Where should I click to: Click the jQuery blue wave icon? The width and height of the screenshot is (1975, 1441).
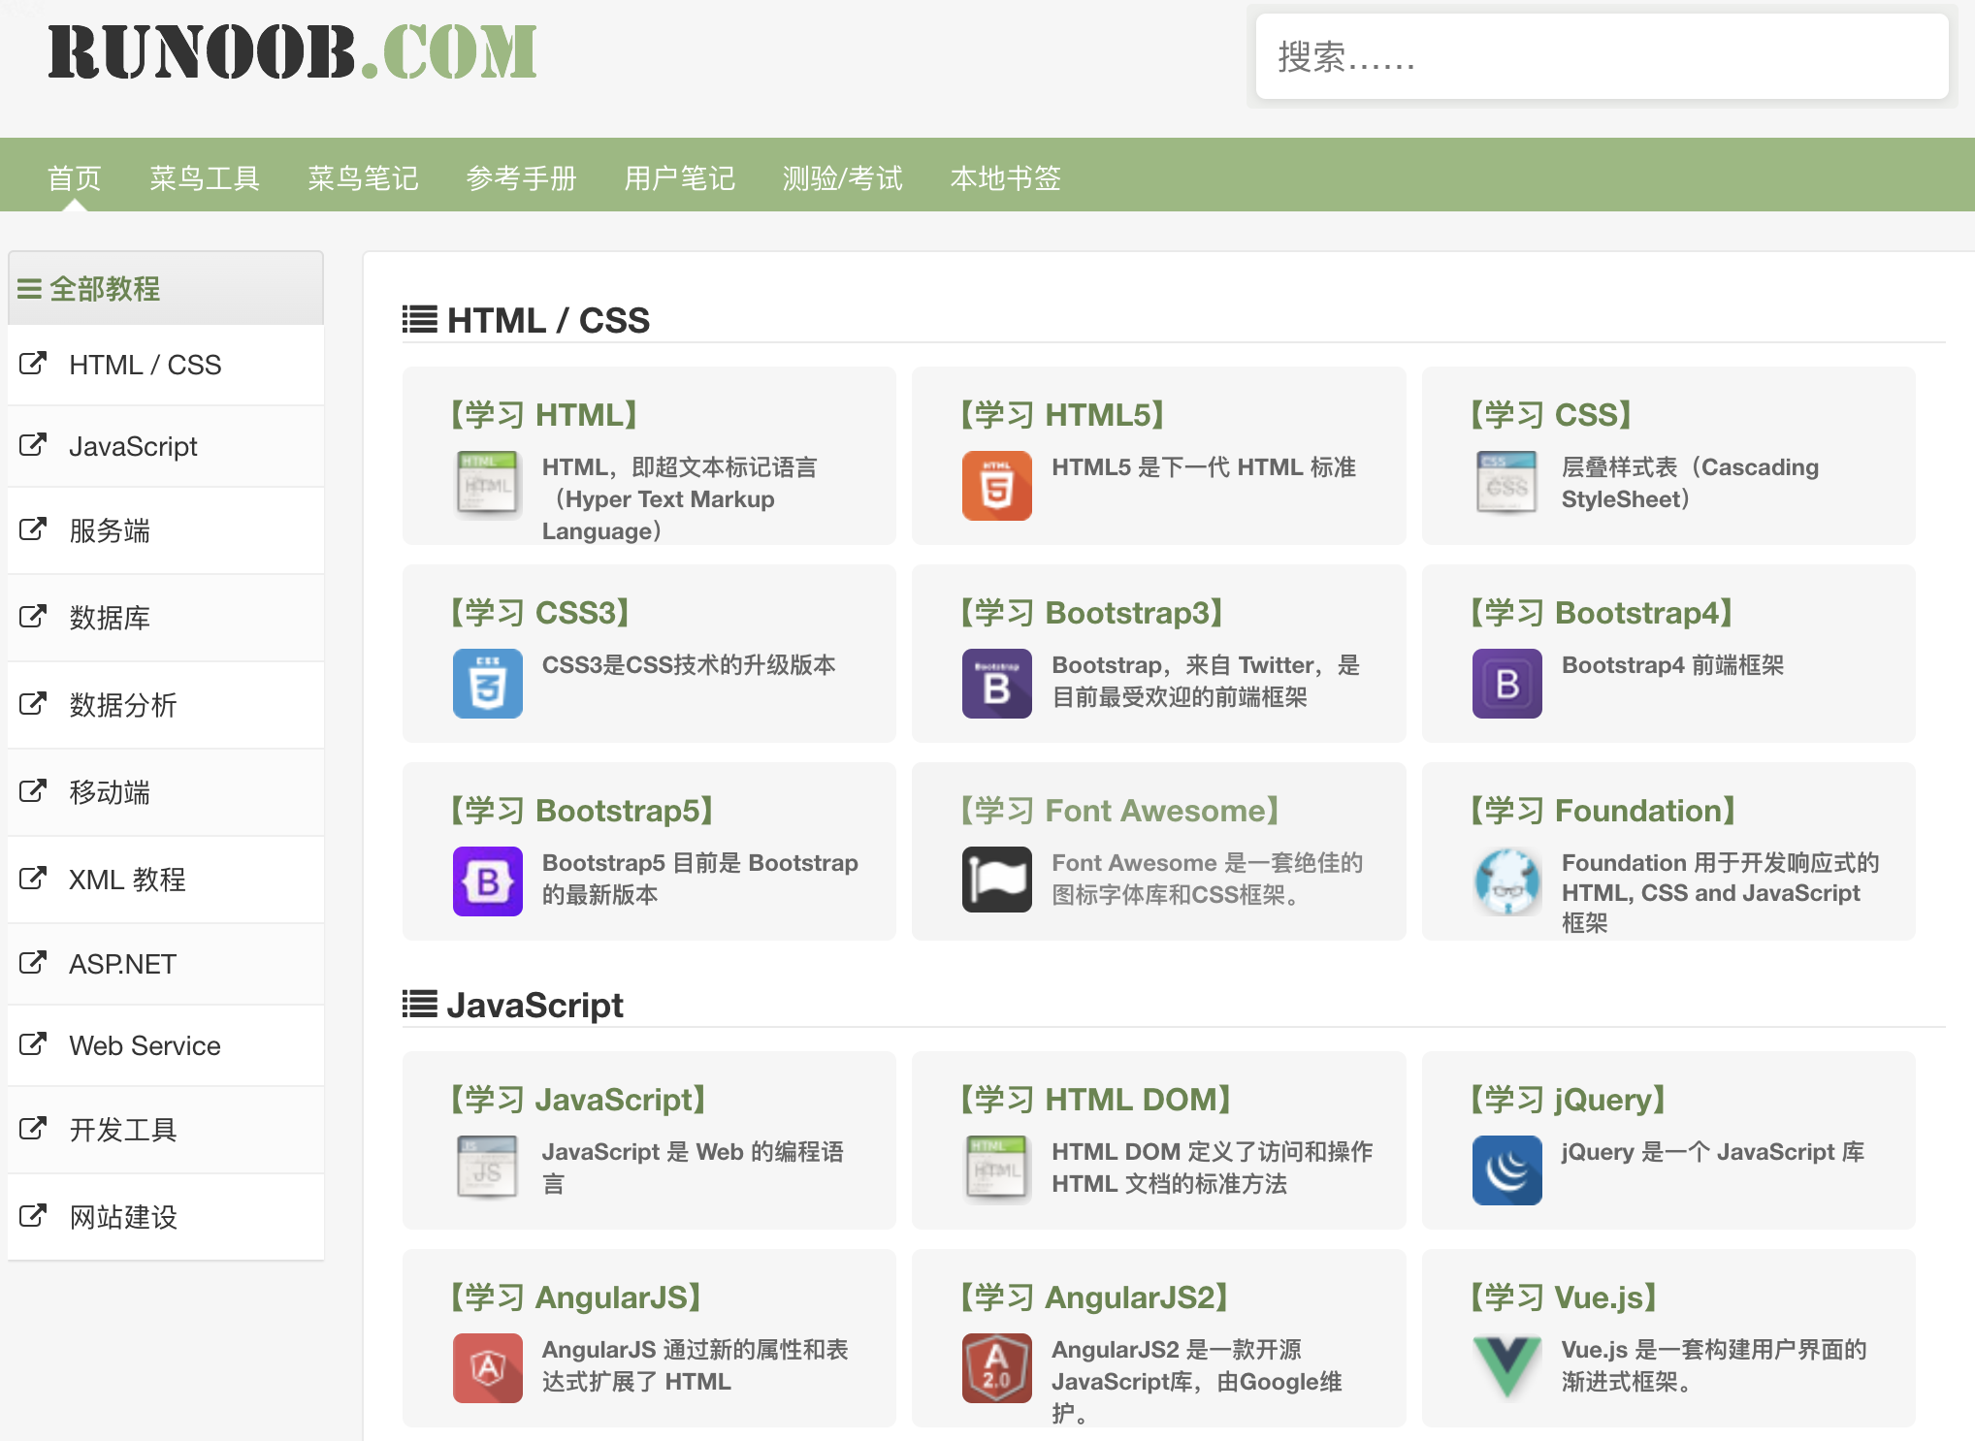pos(1506,1170)
